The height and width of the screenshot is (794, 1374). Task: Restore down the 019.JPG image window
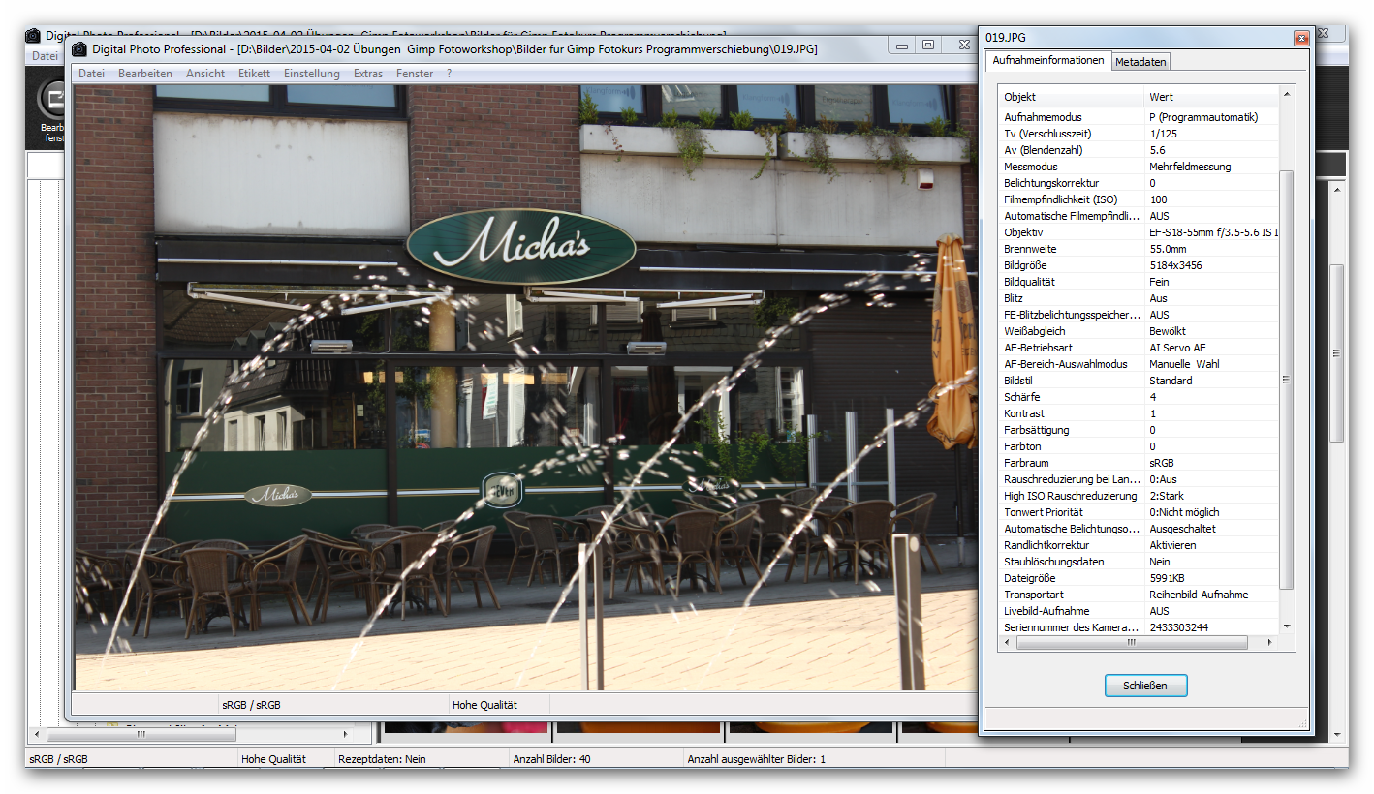928,46
